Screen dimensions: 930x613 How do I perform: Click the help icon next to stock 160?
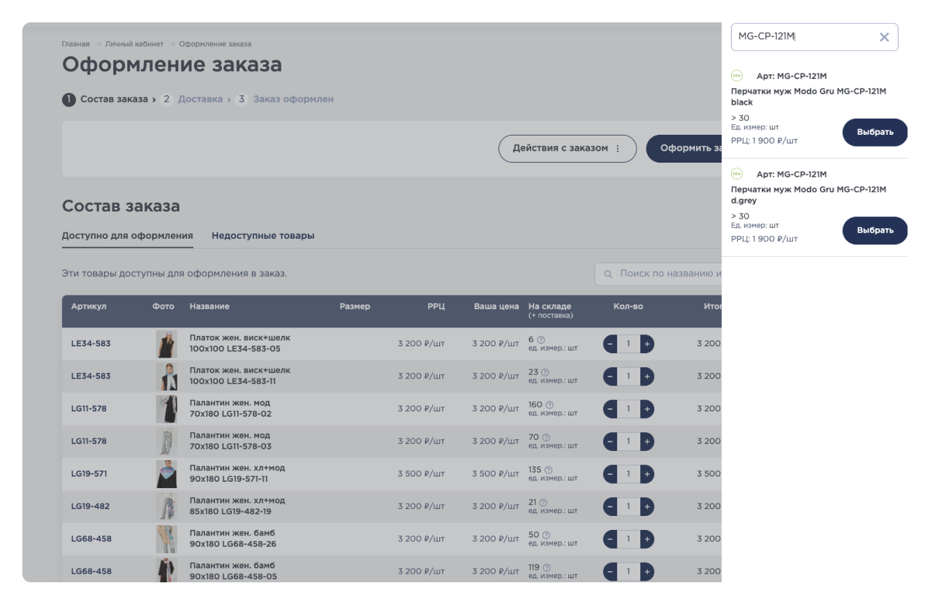[x=549, y=405]
